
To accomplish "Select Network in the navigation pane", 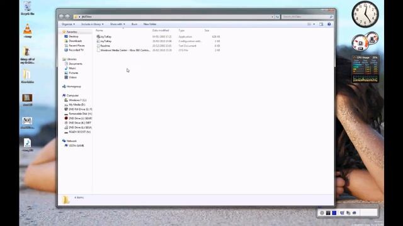I will tap(71, 141).
